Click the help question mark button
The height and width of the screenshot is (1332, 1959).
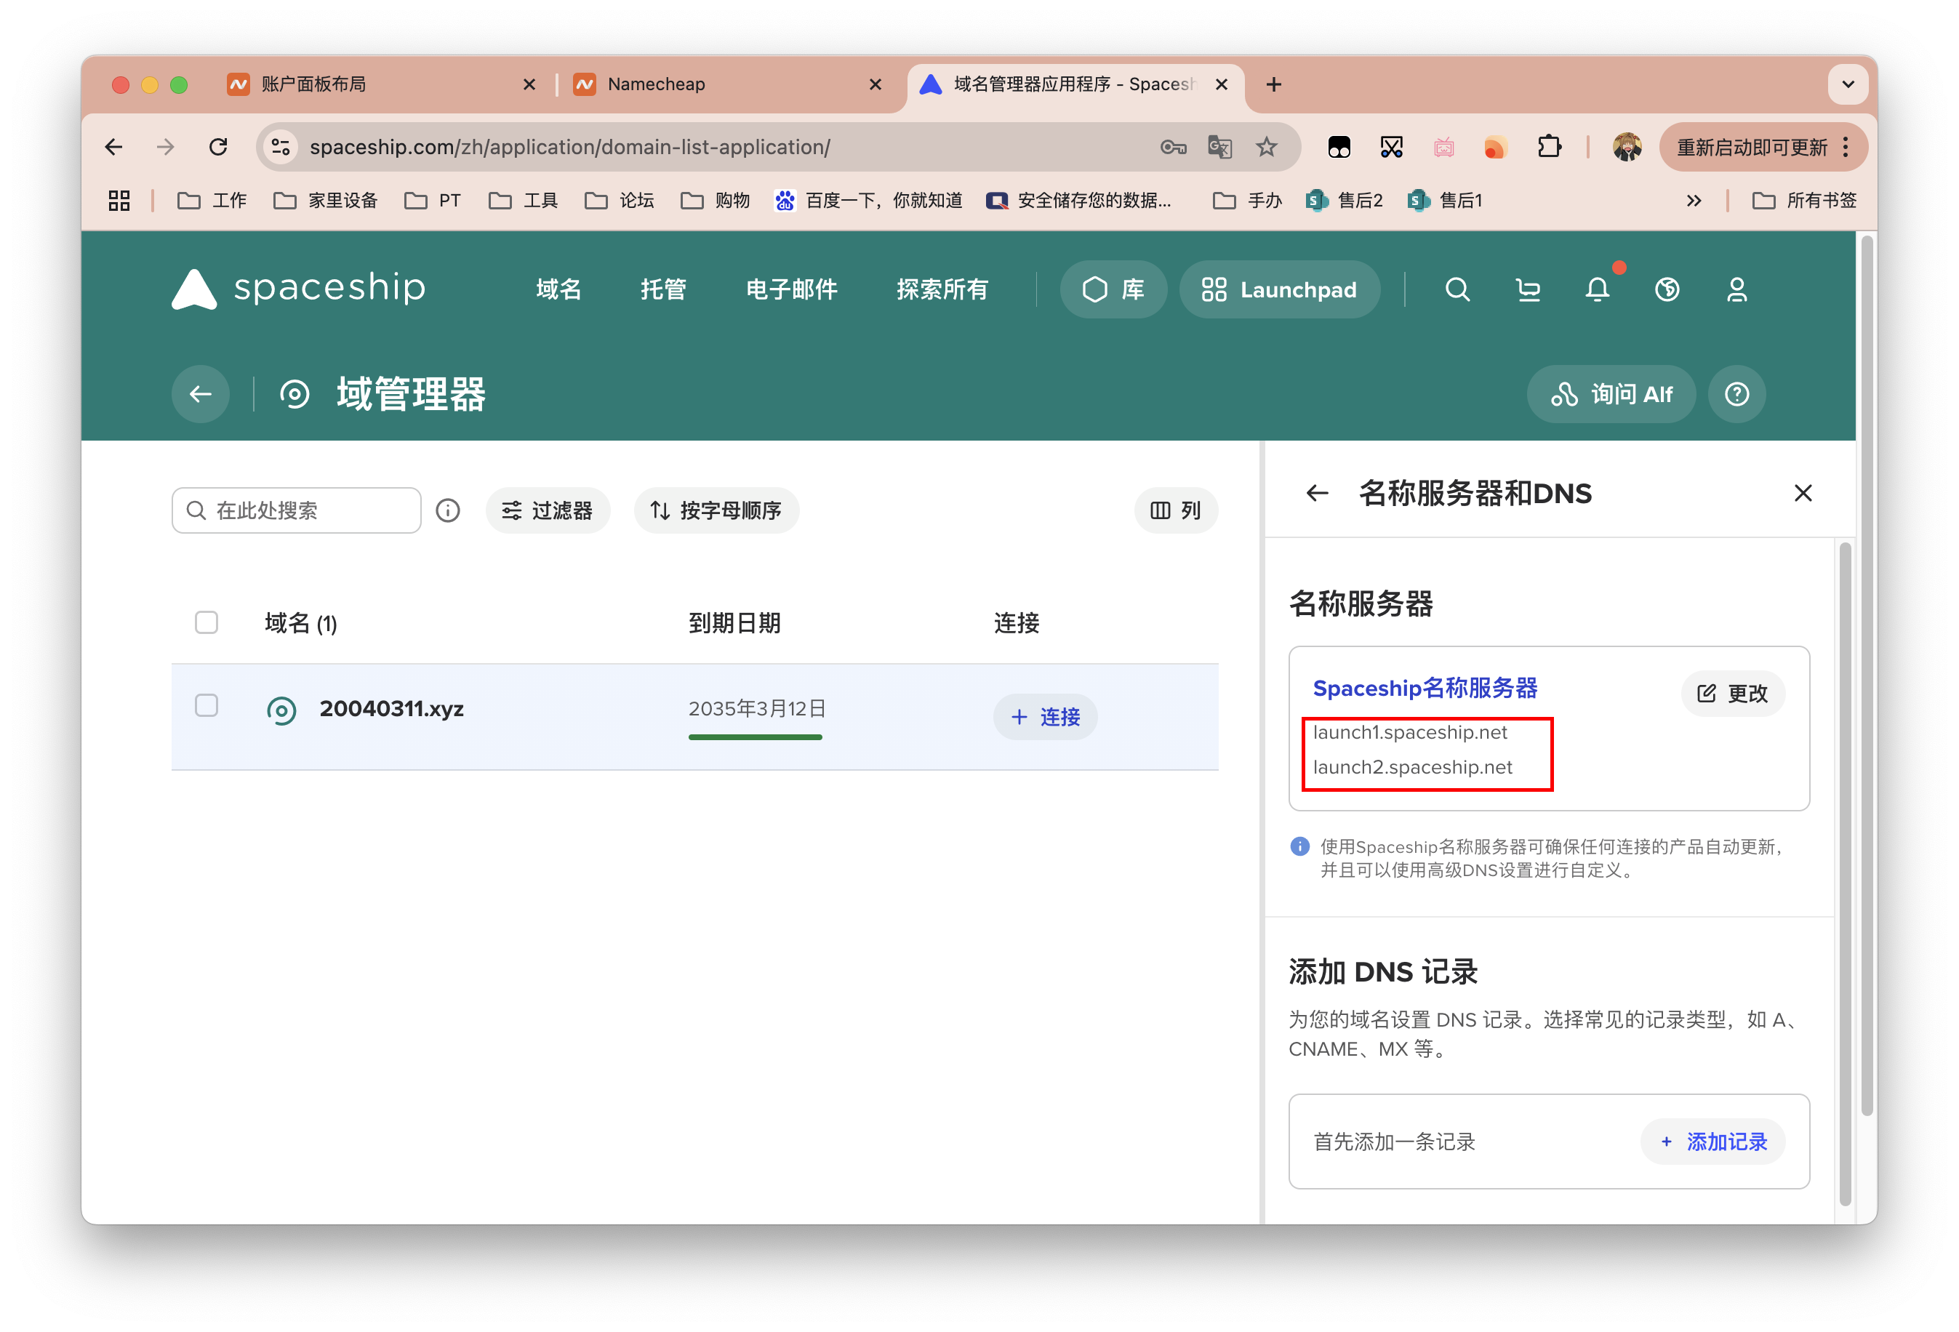pyautogui.click(x=1736, y=393)
